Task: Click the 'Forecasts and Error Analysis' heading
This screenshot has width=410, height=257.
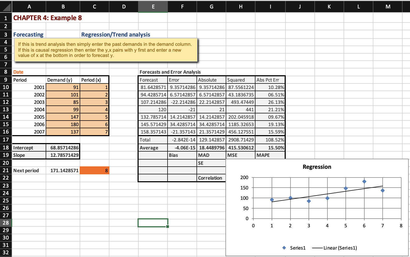Action: click(170, 72)
